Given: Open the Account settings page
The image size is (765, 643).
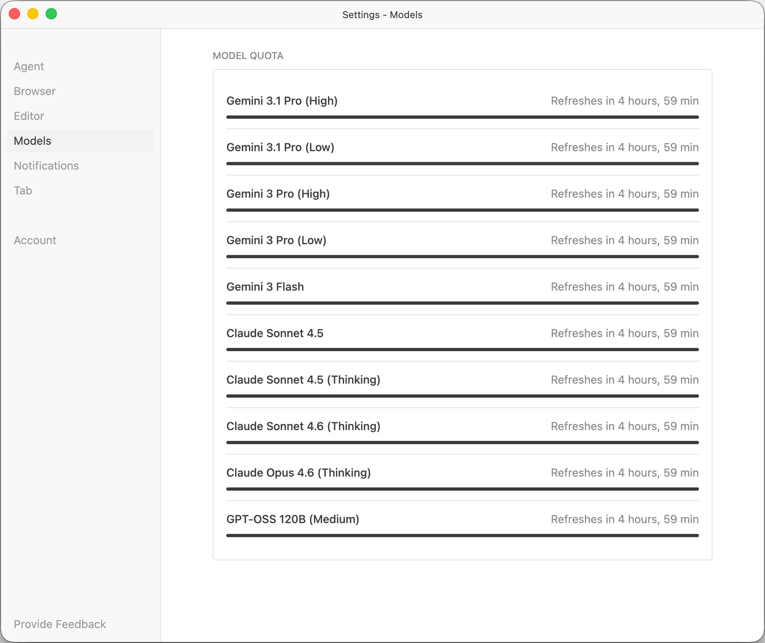Looking at the screenshot, I should (35, 241).
